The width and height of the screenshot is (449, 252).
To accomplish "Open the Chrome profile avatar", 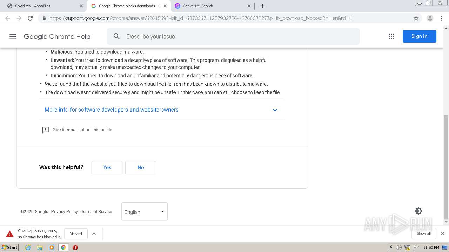I will (430, 18).
